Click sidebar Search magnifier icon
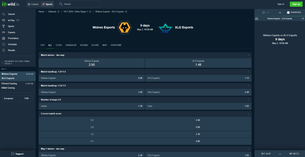Image resolution: width=305 pixels, height=157 pixels. (4, 14)
